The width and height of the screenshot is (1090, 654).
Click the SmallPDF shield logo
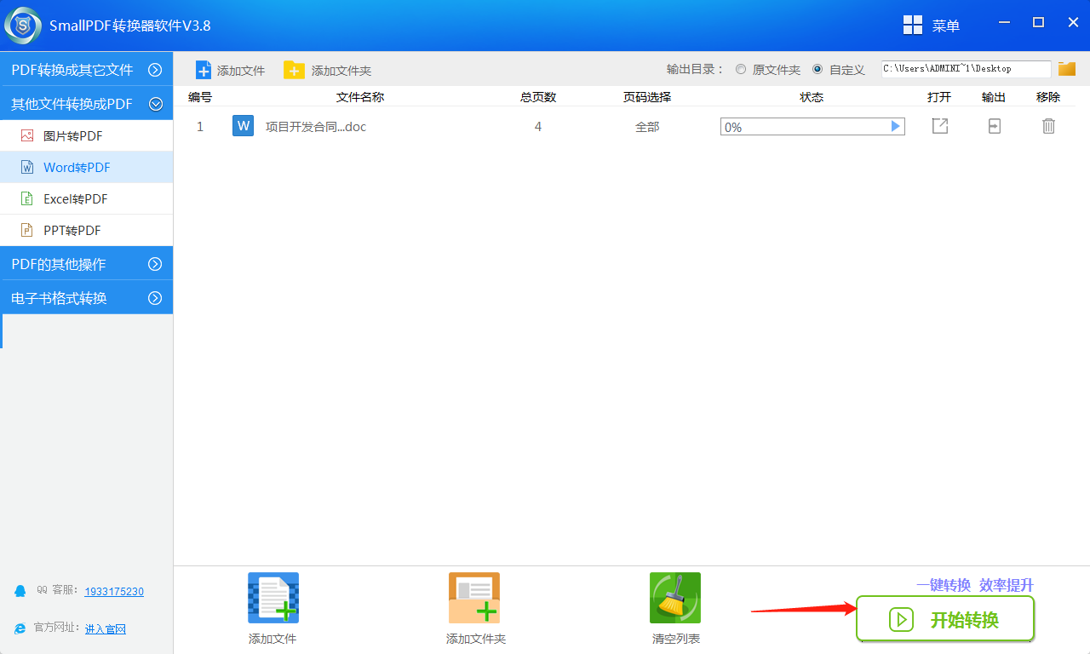23,26
